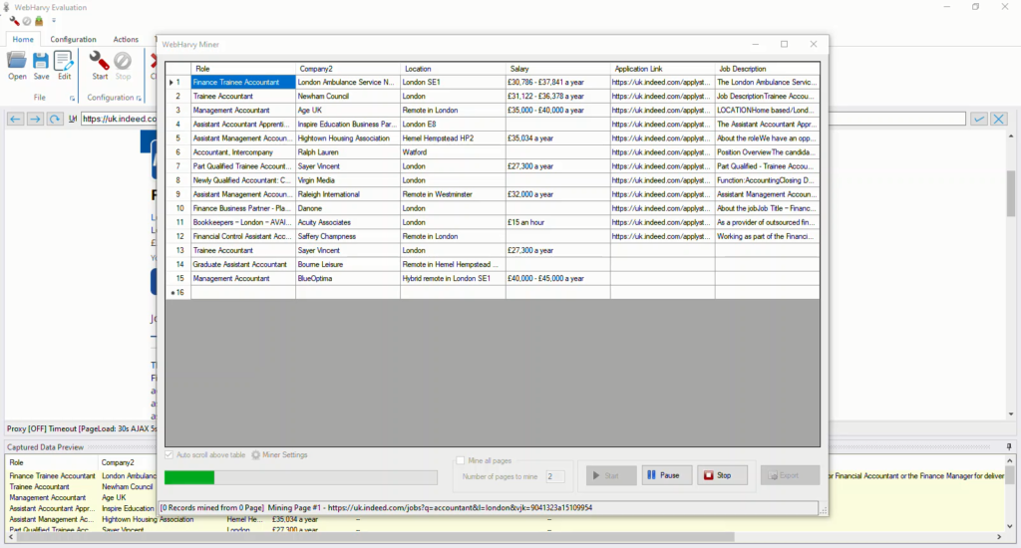Click the Edit document icon
The height and width of the screenshot is (548, 1021).
64,62
